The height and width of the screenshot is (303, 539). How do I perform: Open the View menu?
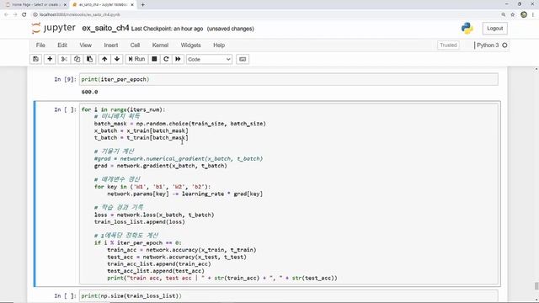(86, 45)
